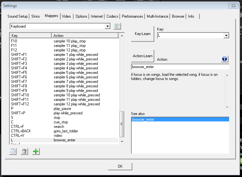Viewport: 242px width, 177px height.
Task: Confirm settings with the OK button
Action: click(120, 166)
